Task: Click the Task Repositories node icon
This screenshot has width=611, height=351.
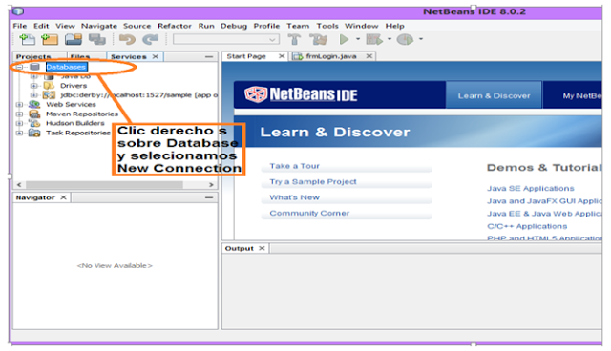Action: pyautogui.click(x=34, y=133)
